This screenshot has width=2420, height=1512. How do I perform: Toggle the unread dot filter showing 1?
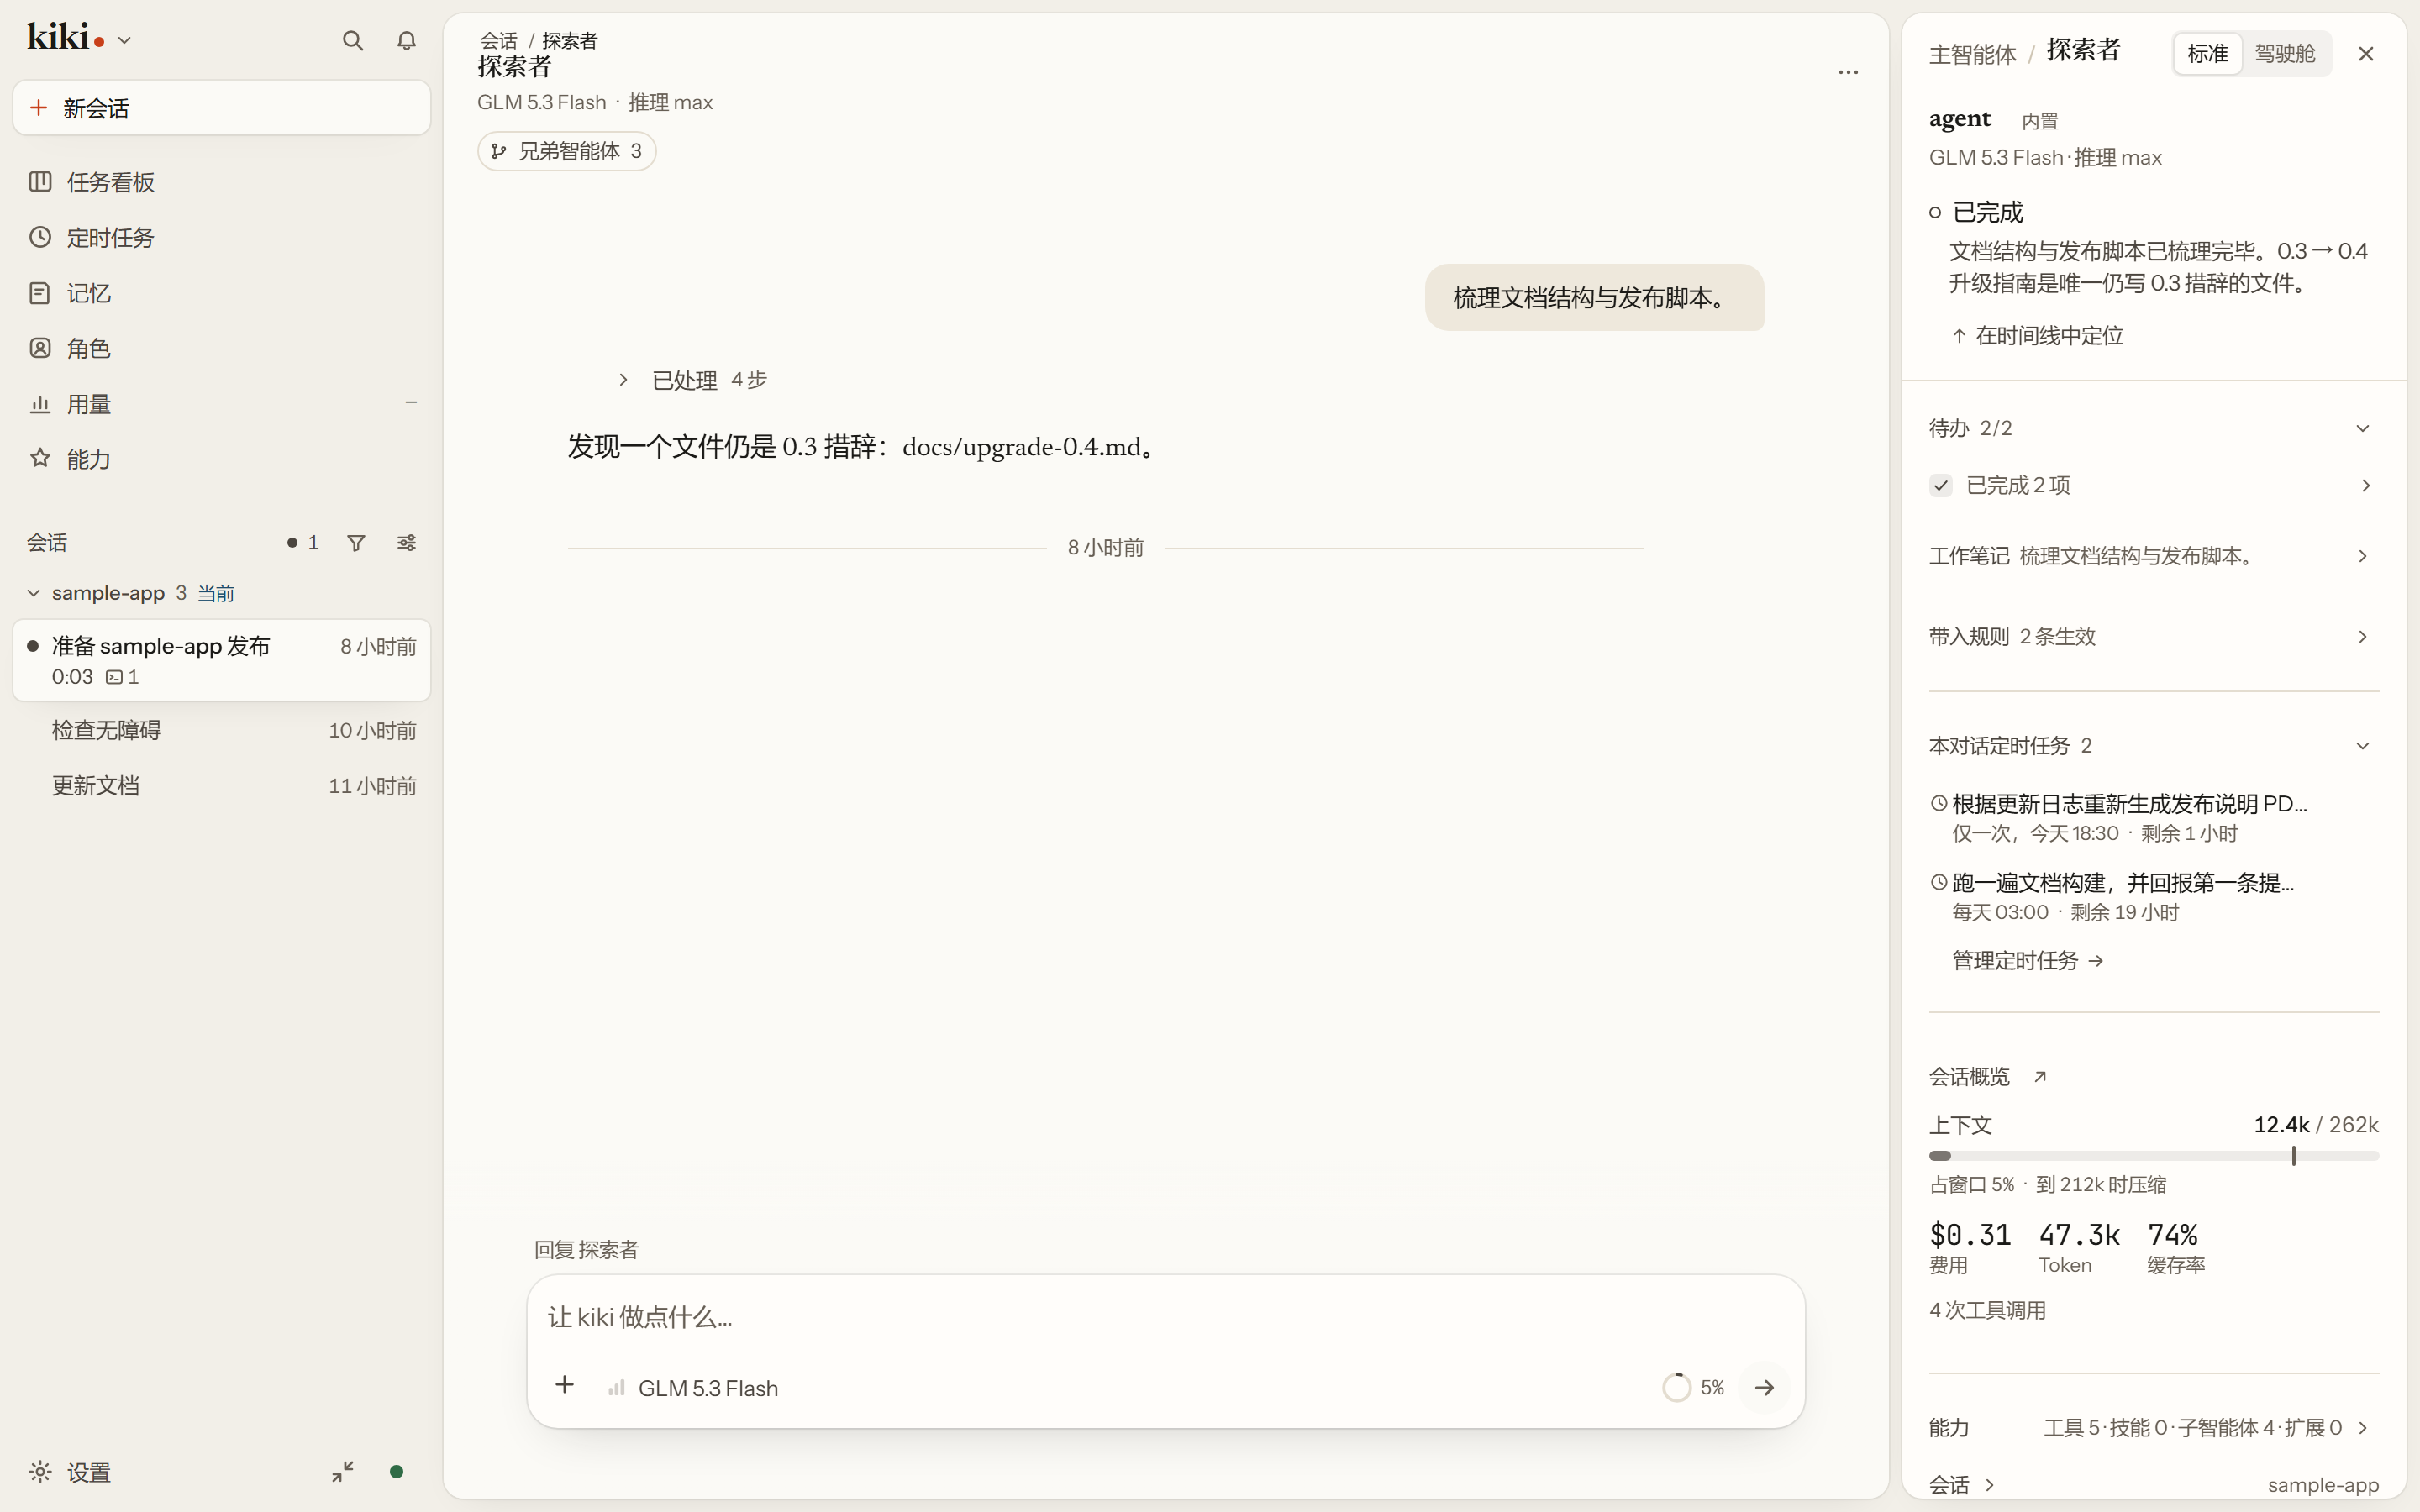tap(303, 543)
